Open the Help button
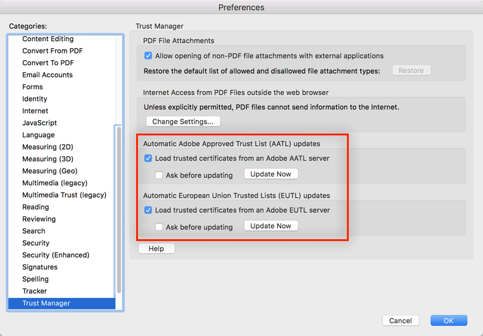Screen dimensions: 483x336 click(156, 249)
